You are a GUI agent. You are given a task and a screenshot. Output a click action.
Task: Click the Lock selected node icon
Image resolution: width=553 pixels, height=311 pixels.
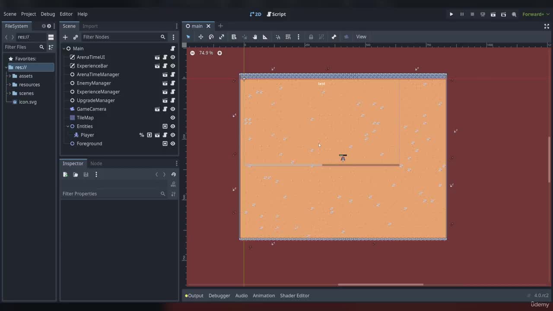pos(311,37)
